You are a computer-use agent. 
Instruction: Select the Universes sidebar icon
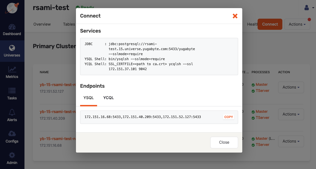(12, 51)
